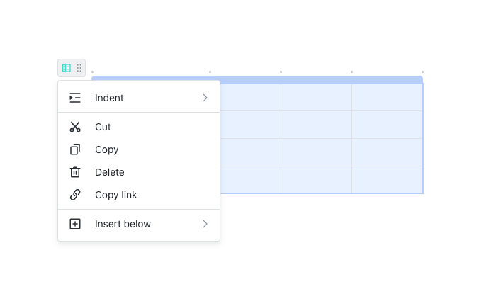This screenshot has width=496, height=284.
Task: Click the rightmost column dot above the table
Action: [422, 72]
